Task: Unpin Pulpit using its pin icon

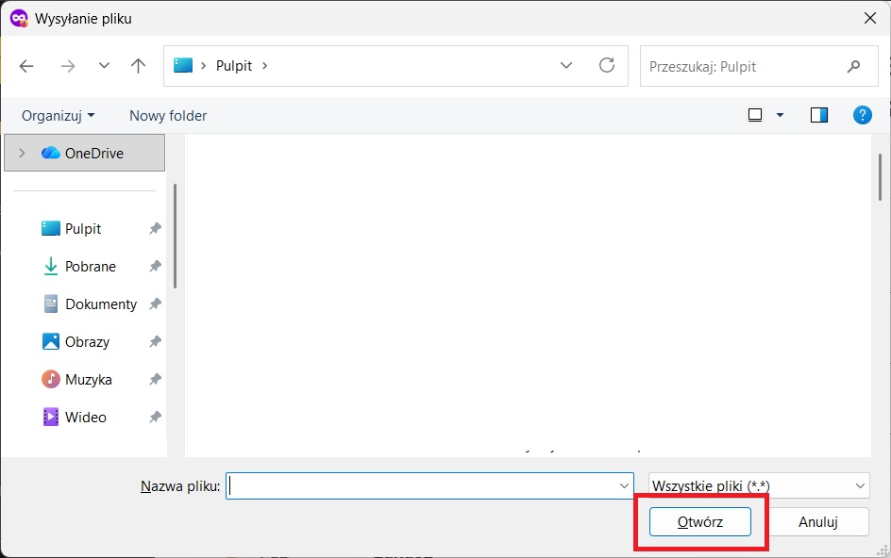Action: click(155, 229)
